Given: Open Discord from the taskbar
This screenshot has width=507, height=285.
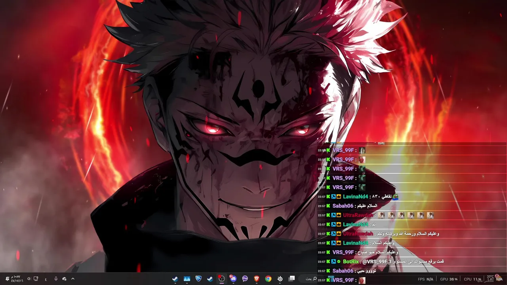Looking at the screenshot, I should pyautogui.click(x=233, y=279).
